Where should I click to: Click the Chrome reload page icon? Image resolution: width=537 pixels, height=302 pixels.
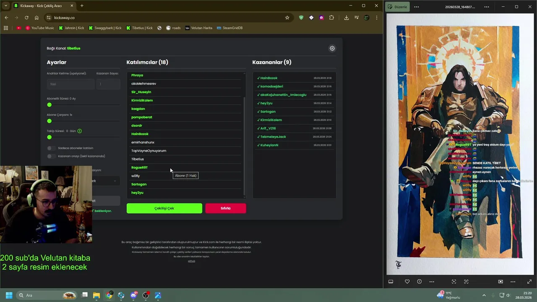coord(26,18)
